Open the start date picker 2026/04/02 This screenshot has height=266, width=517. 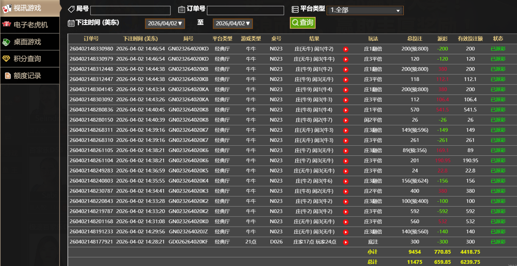(165, 24)
